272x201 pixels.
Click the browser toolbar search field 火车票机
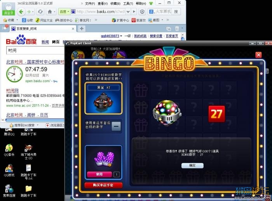tap(162, 12)
